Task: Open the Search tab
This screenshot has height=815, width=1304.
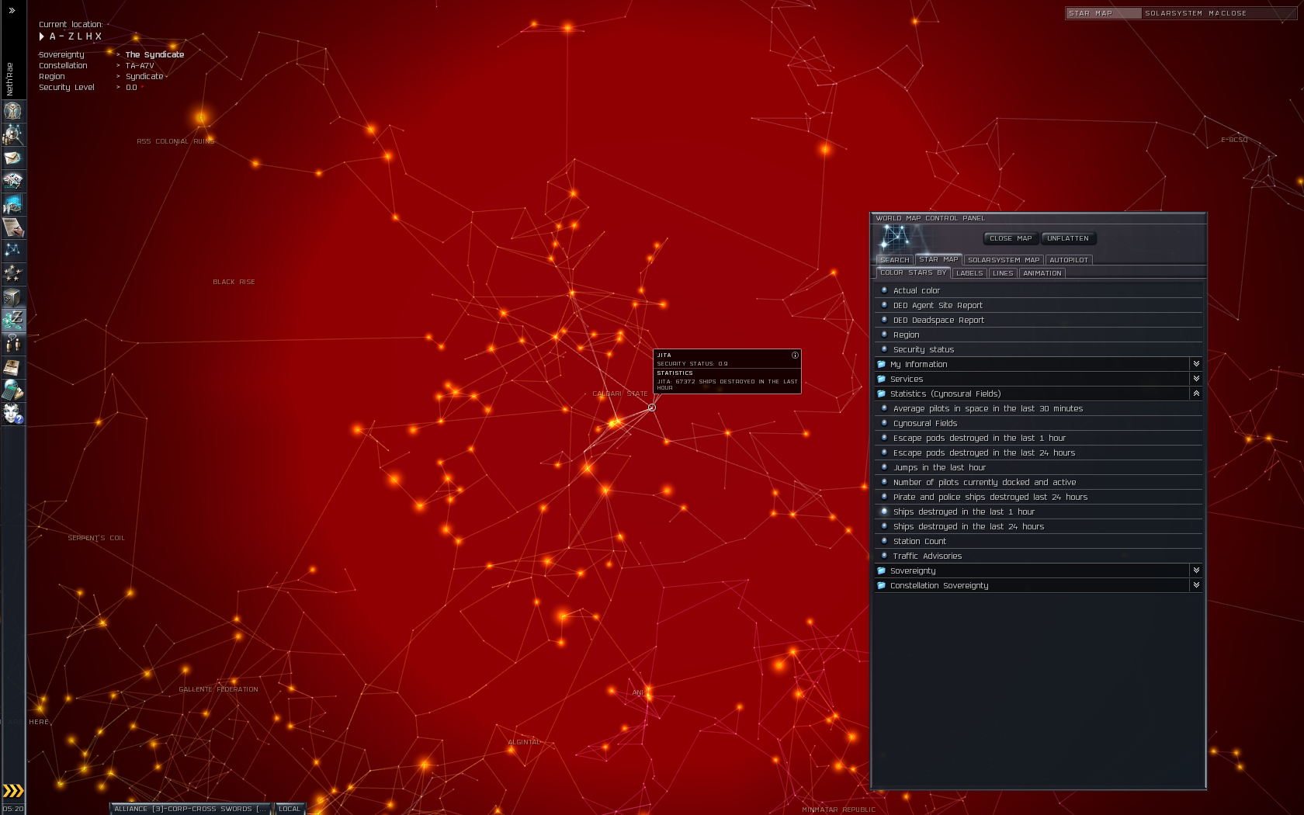Action: click(894, 260)
